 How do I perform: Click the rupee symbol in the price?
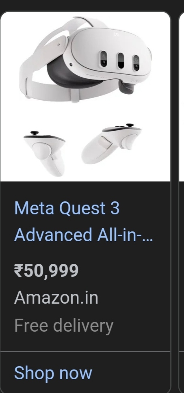point(18,271)
